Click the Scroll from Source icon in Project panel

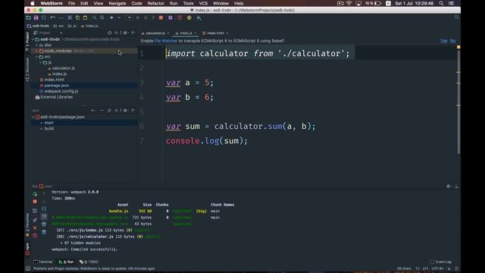click(109, 33)
